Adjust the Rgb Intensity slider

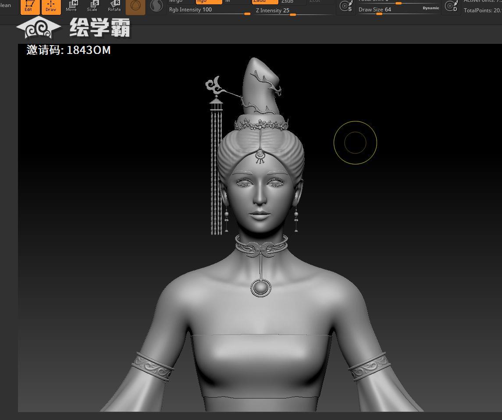click(x=210, y=10)
